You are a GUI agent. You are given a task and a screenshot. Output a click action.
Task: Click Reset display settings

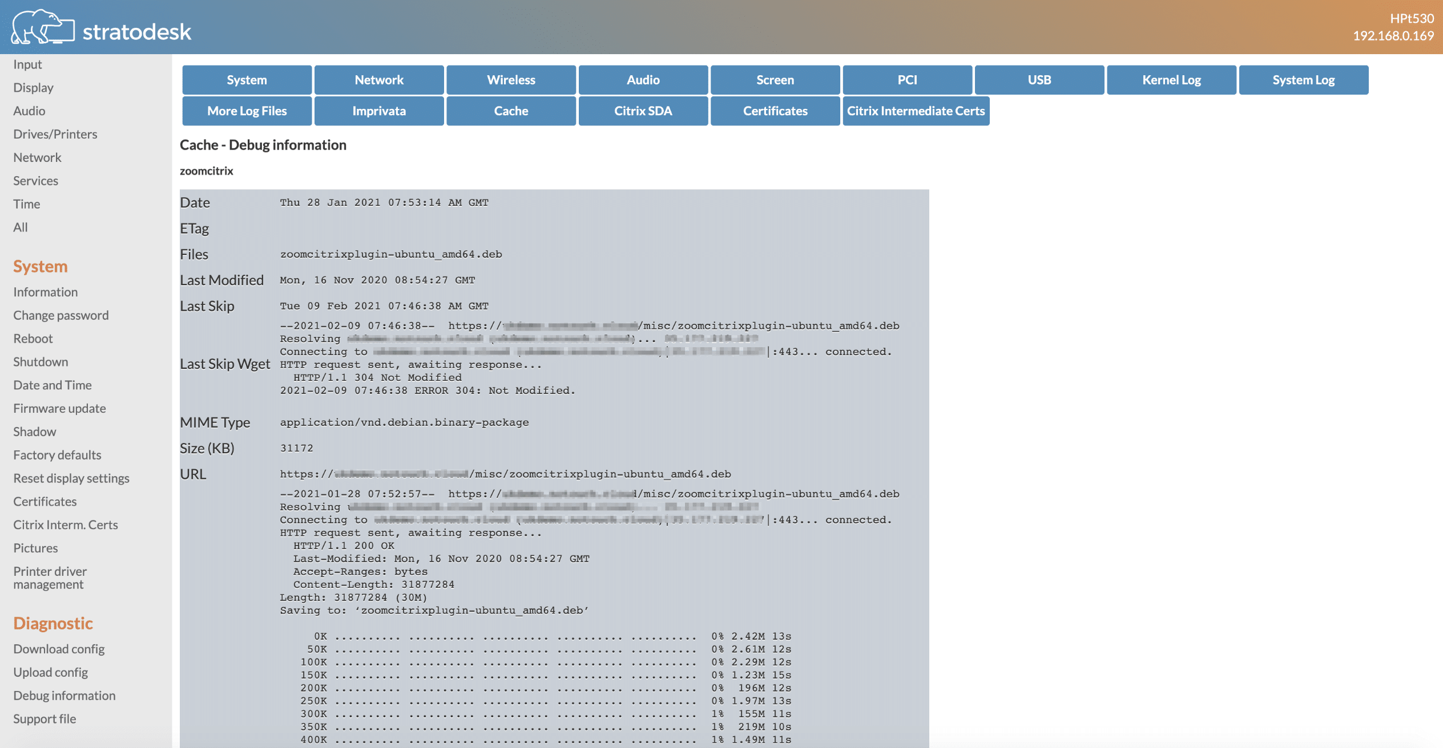(71, 479)
